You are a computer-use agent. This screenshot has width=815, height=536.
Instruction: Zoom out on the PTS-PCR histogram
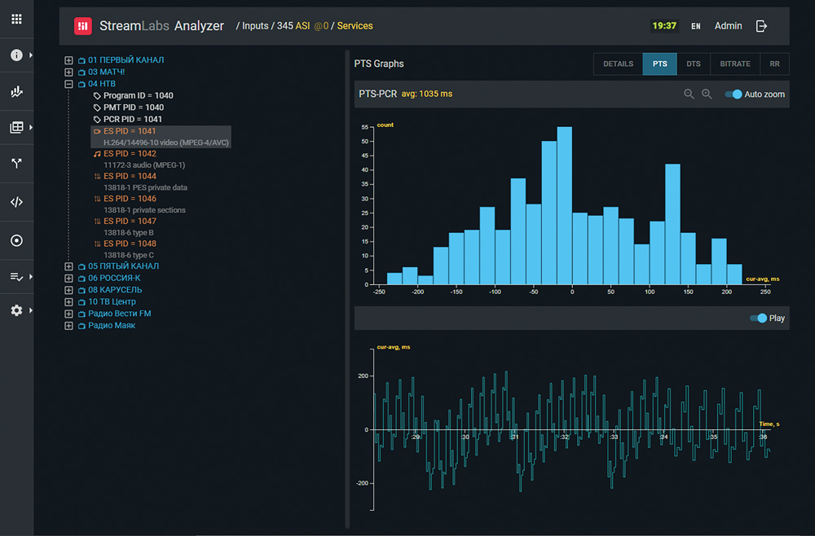[x=689, y=94]
